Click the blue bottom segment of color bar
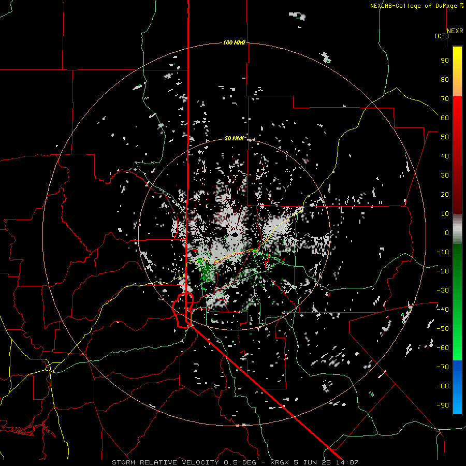Screen dimensions: 466x466 457,387
